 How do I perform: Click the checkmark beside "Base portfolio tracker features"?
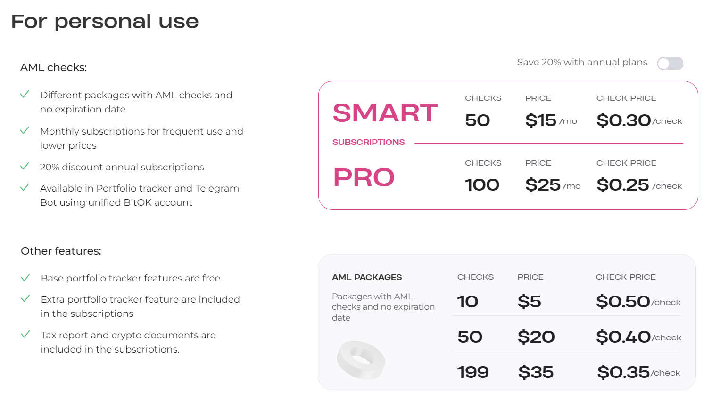pyautogui.click(x=25, y=278)
